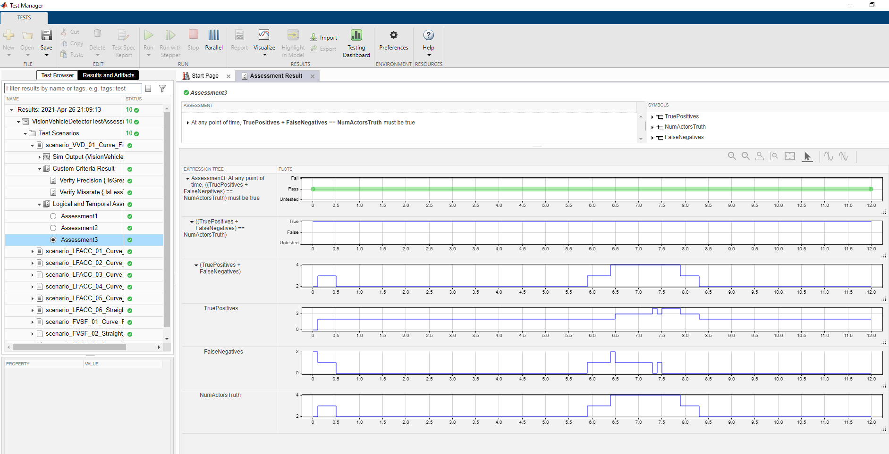Collapse the Custom Criteria Result node
Screen dimensions: 889x454
tap(40, 169)
